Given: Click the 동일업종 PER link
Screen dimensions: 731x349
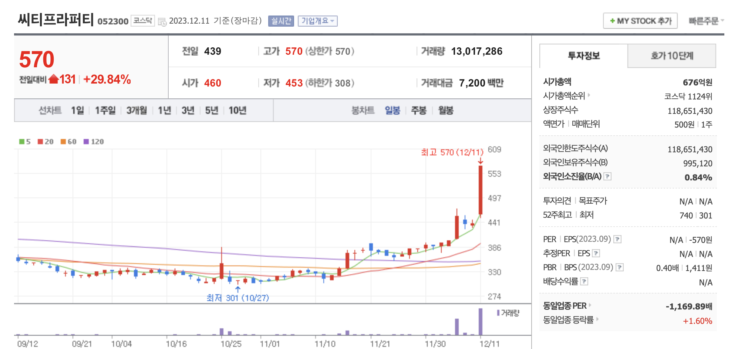Looking at the screenshot, I should click(x=565, y=306).
